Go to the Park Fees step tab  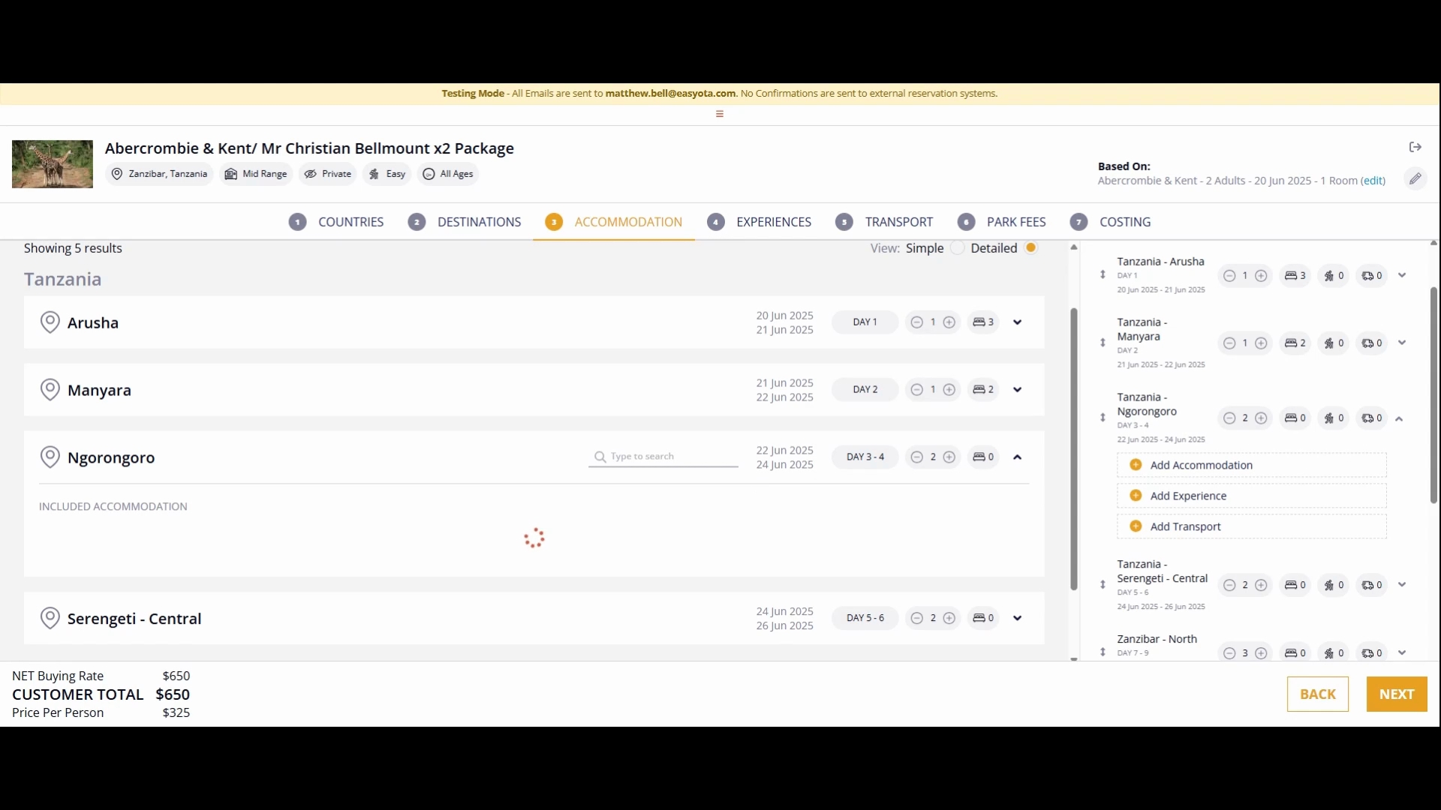(x=1002, y=222)
